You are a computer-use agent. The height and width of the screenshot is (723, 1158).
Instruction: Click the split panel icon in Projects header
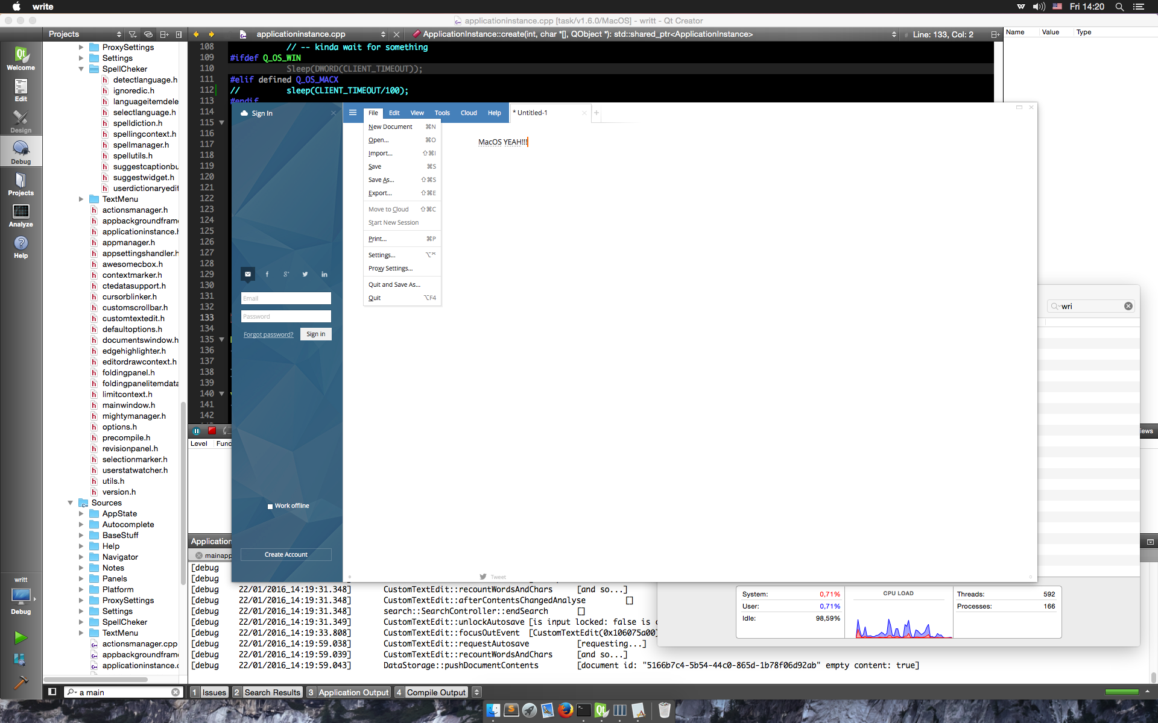pos(163,34)
